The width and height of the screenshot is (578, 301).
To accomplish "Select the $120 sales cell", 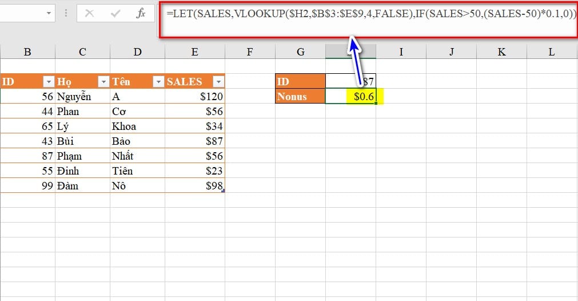I will coord(194,97).
